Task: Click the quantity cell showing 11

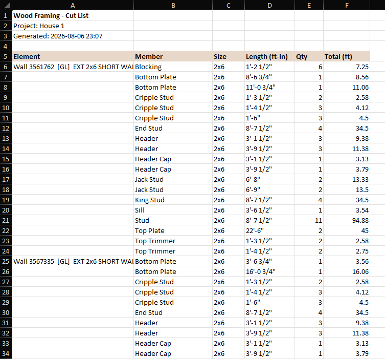Action: pyautogui.click(x=309, y=221)
